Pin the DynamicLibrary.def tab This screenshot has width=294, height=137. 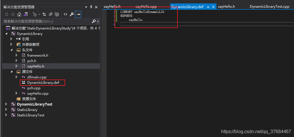(208, 7)
